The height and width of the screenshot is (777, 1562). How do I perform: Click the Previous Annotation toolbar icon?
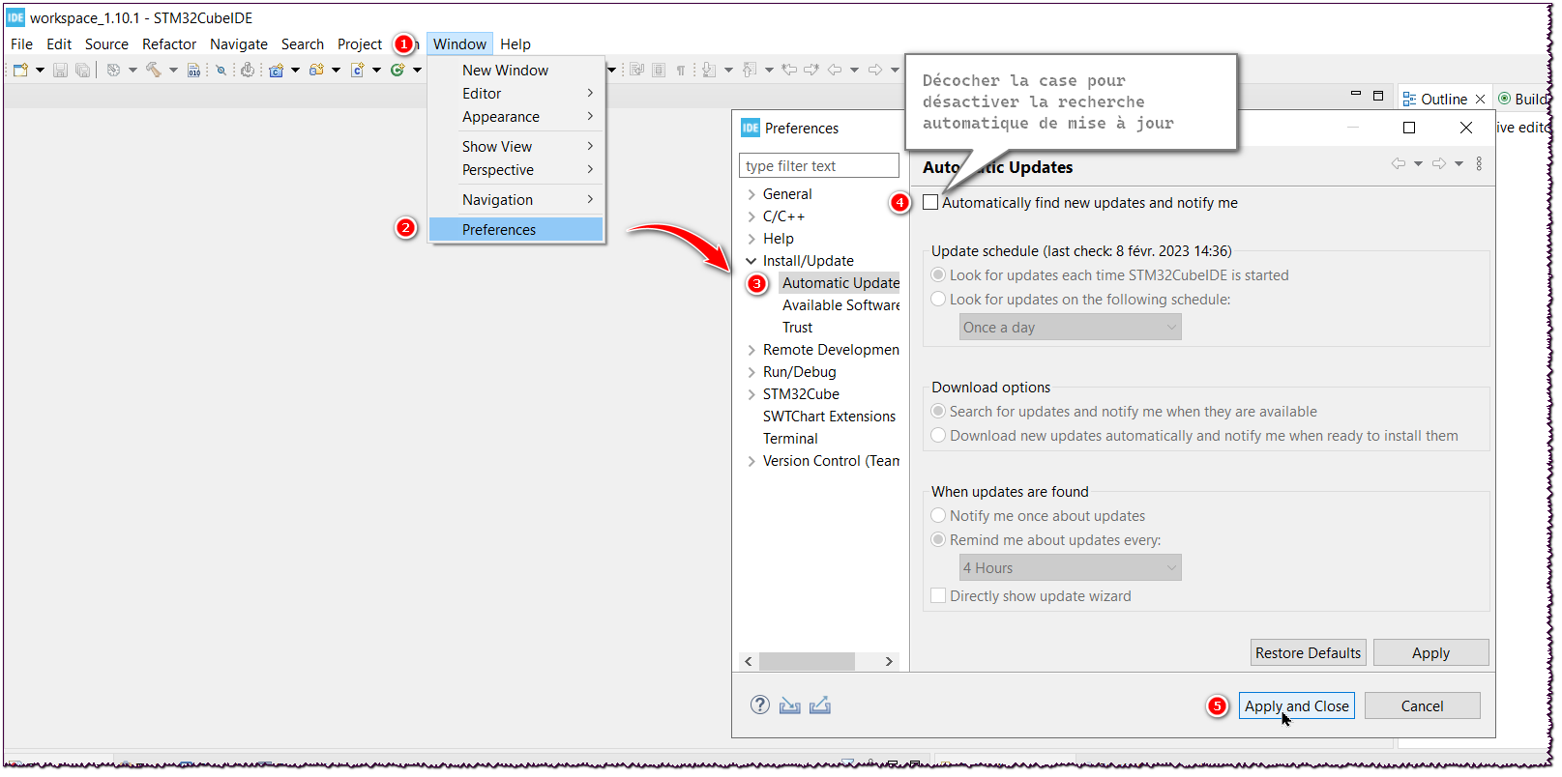tap(750, 70)
